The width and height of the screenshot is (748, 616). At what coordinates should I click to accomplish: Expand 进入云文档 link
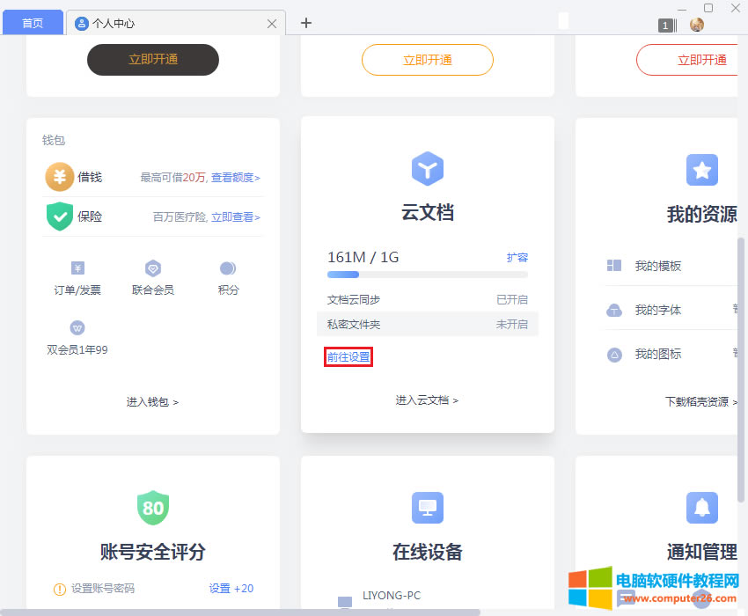click(427, 400)
